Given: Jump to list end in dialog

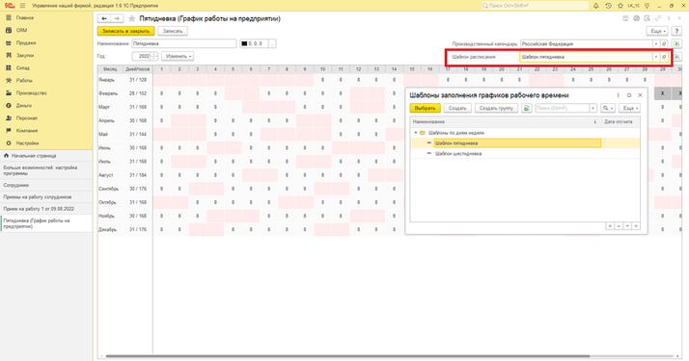Looking at the screenshot, I should (x=636, y=226).
